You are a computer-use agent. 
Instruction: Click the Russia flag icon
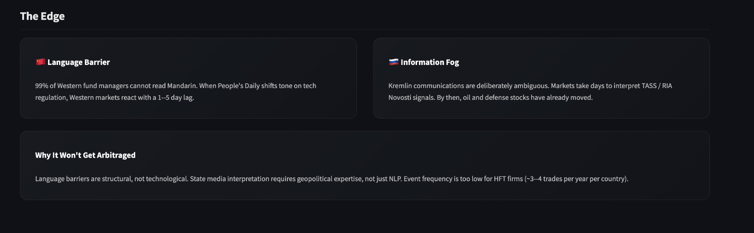tap(393, 62)
